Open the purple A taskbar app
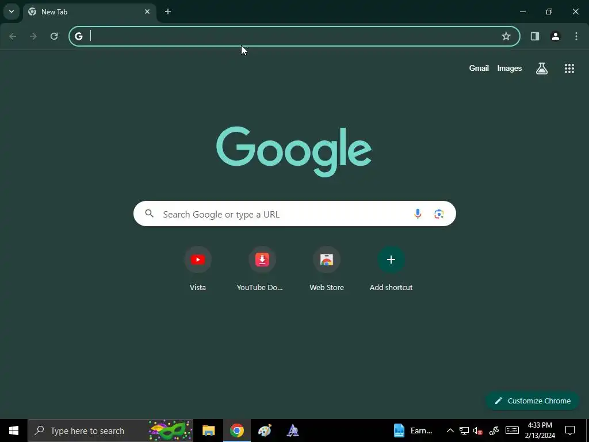The image size is (589, 442). pos(293,430)
